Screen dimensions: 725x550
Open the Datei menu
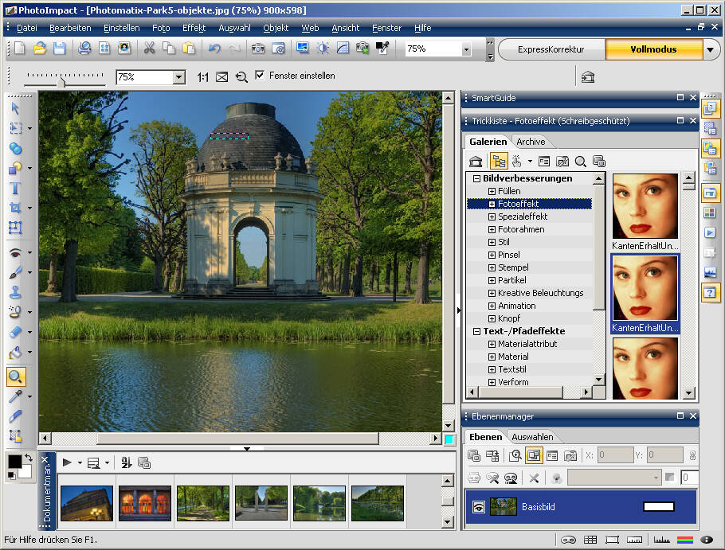(27, 28)
